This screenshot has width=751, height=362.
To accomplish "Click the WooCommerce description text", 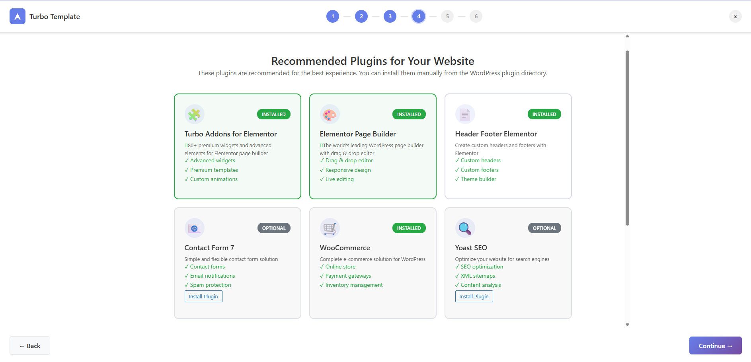I will click(x=373, y=259).
